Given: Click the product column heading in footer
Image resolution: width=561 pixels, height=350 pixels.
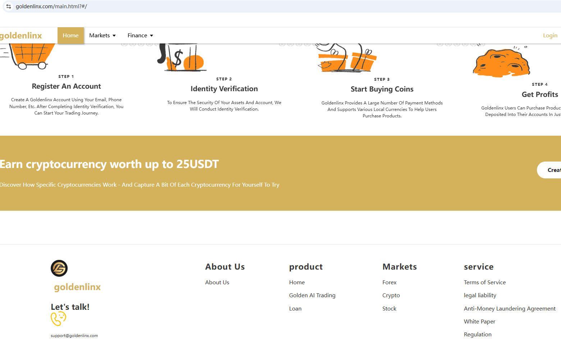Looking at the screenshot, I should [x=306, y=267].
